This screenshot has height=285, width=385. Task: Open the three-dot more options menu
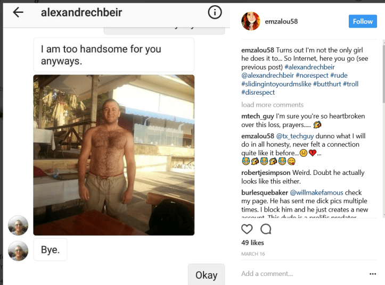click(x=372, y=274)
